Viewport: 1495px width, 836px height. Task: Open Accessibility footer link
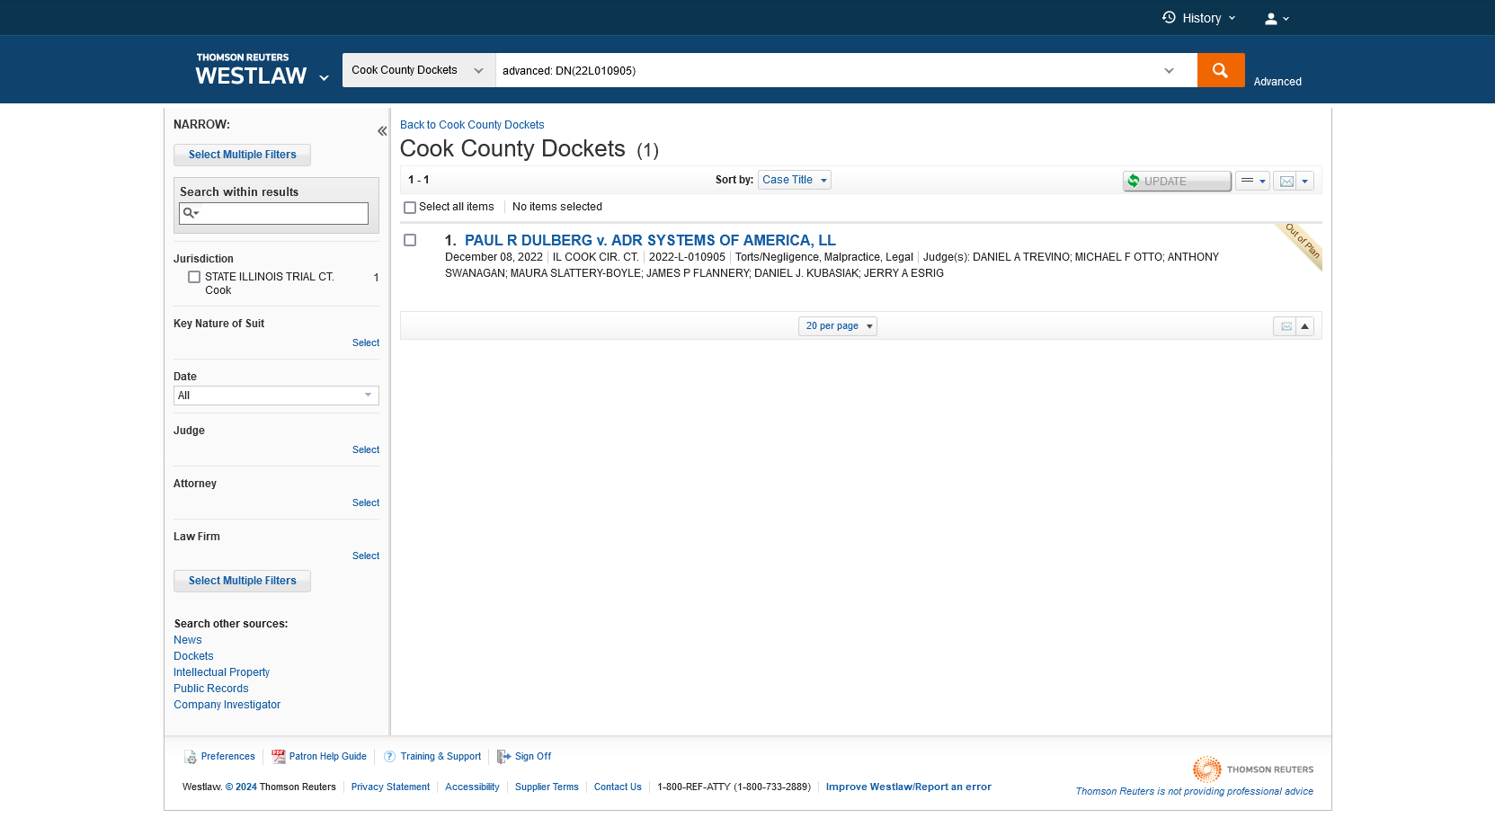click(472, 787)
